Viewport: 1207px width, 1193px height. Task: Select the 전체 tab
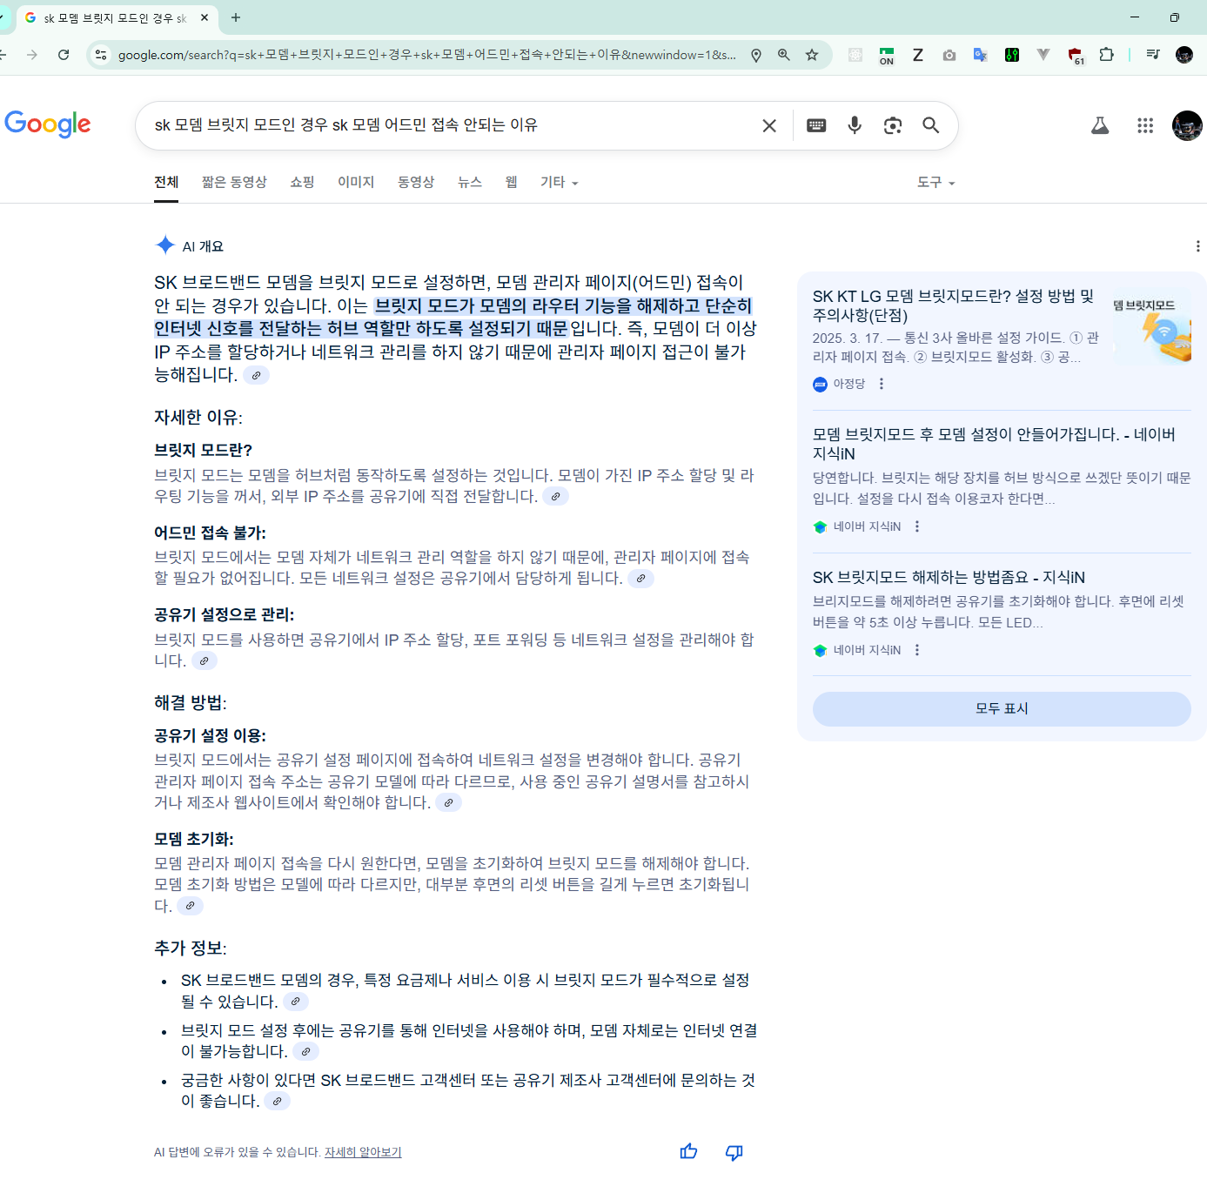(166, 182)
